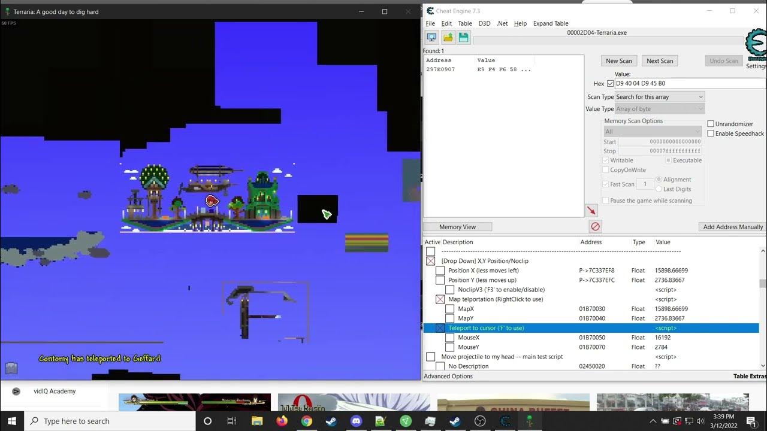767x431 pixels.
Task: Open the Value Type dropdown
Action: 660,109
